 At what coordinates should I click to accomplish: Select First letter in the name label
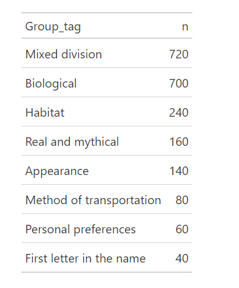point(86,258)
